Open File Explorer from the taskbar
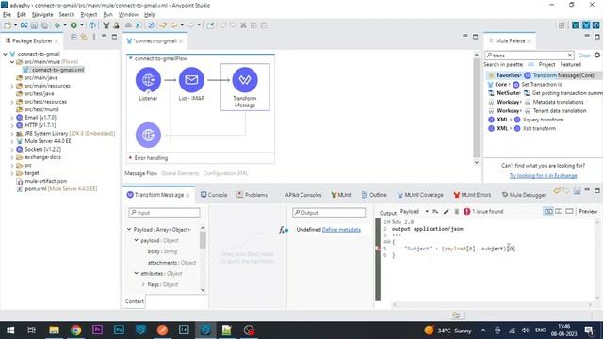This screenshot has height=339, width=603. tap(55, 331)
